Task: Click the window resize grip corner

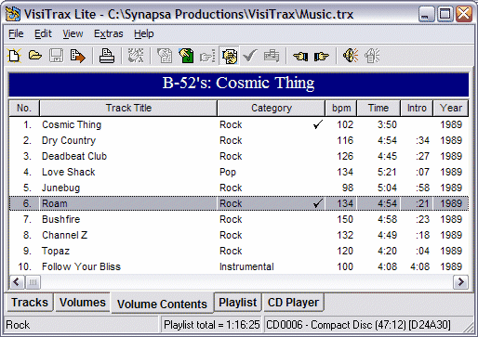Action: click(469, 328)
